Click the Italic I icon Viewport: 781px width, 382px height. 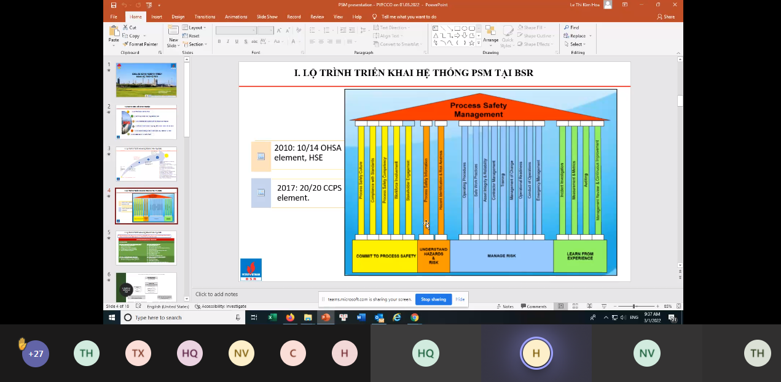pyautogui.click(x=228, y=42)
